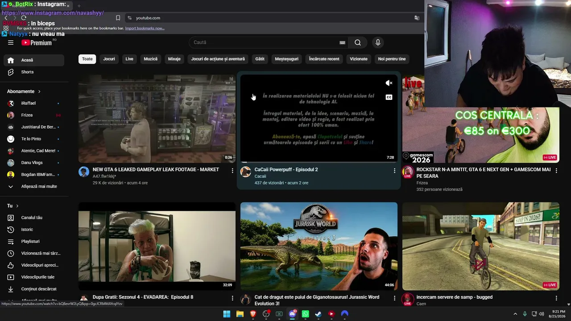Viewport: 571px width, 321px height.
Task: Open Playlisturi in the sidebar
Action: tap(33, 242)
